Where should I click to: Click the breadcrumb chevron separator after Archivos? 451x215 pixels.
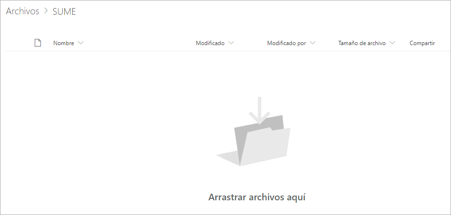(46, 11)
